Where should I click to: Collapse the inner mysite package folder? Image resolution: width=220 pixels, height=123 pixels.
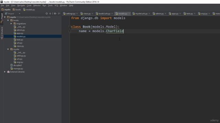click(x=8, y=49)
